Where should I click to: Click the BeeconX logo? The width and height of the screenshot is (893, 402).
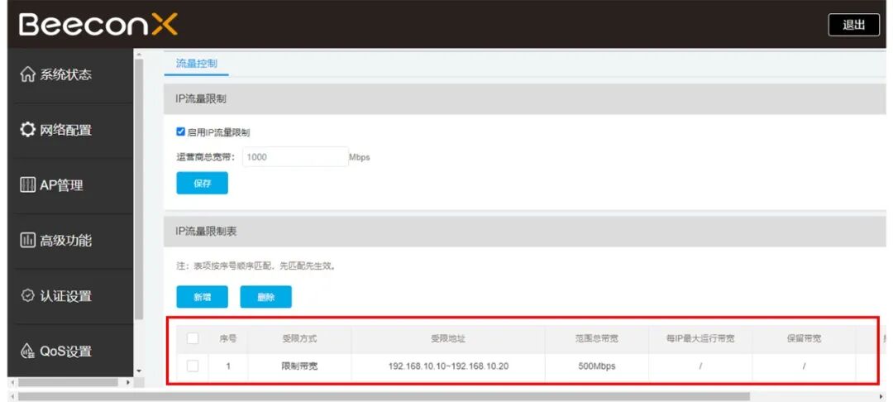(98, 25)
